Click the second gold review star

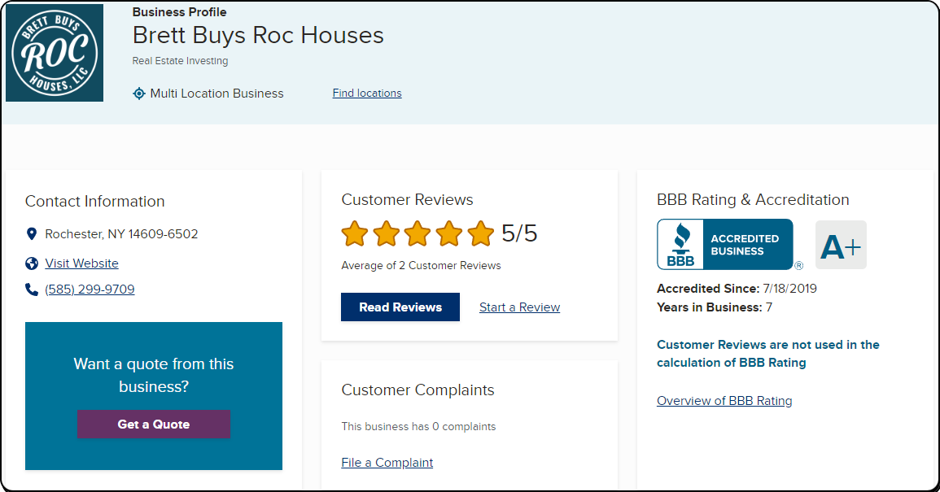[387, 233]
